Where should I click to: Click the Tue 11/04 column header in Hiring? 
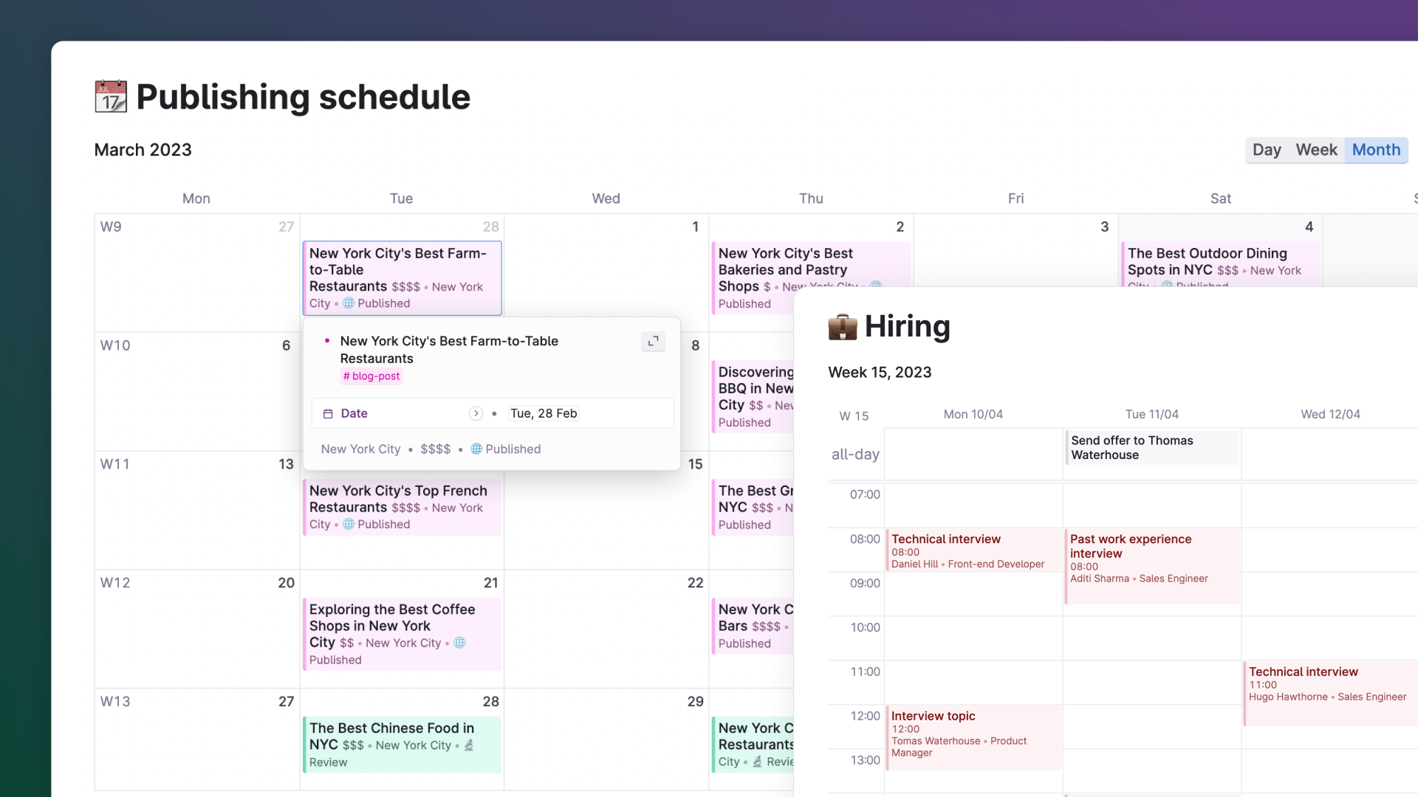click(x=1151, y=415)
